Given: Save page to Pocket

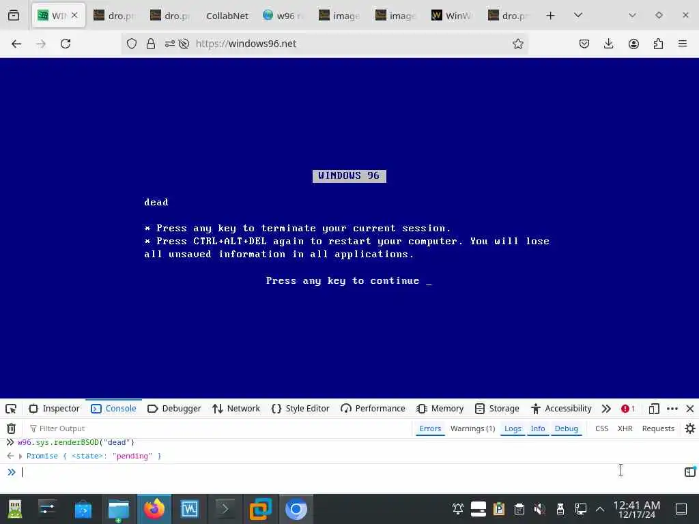Looking at the screenshot, I should [584, 44].
